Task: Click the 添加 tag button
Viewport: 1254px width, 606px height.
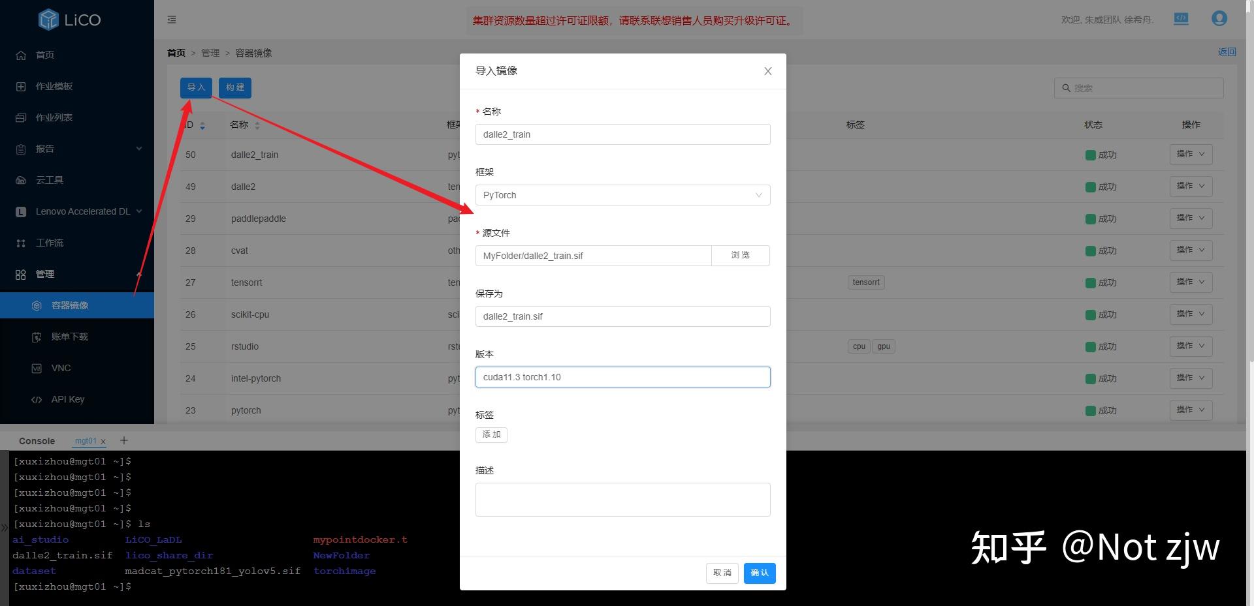Action: pos(491,434)
